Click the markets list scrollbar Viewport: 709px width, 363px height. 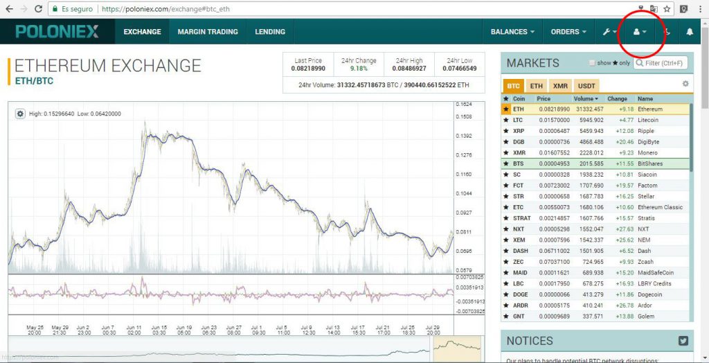(x=690, y=137)
